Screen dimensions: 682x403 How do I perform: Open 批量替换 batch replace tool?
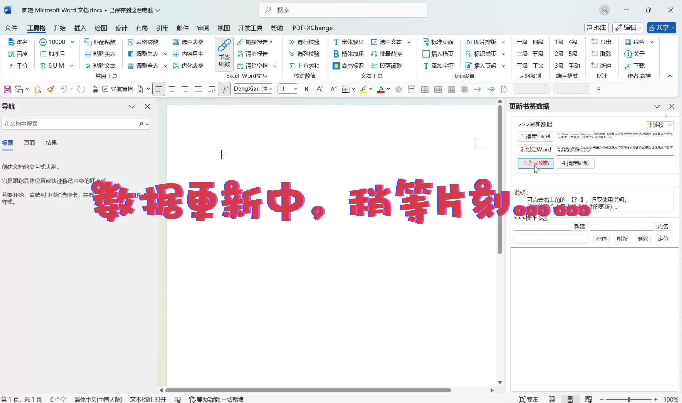[x=387, y=54]
